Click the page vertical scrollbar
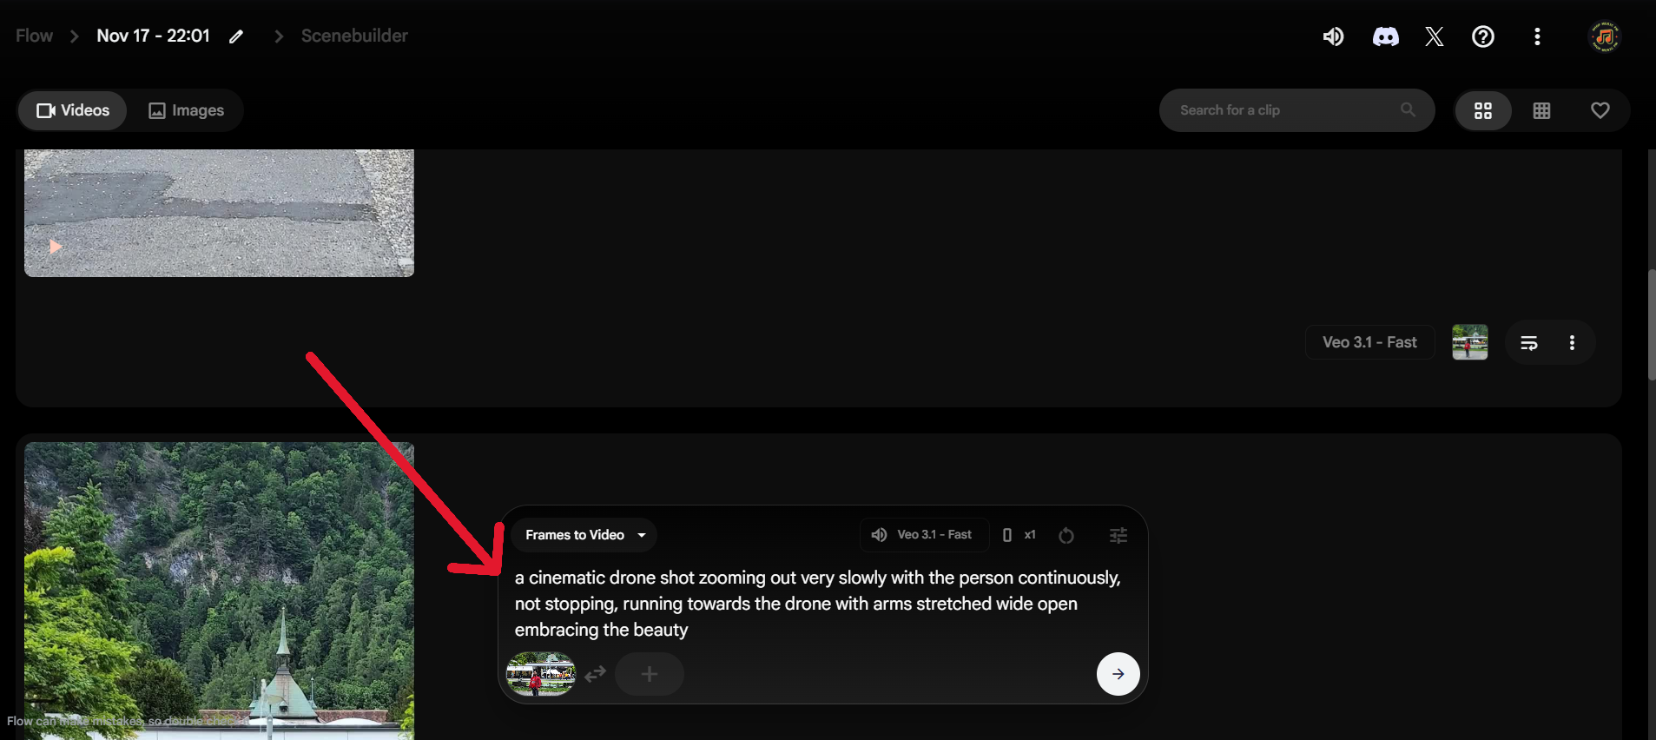Viewport: 1656px width, 740px height. pos(1652,325)
